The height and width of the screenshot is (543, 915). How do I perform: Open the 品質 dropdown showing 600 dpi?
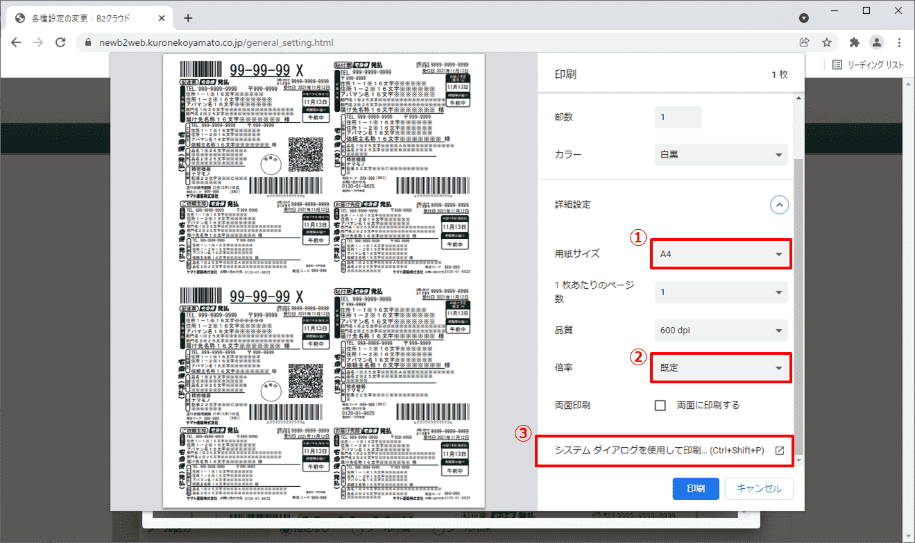(721, 331)
